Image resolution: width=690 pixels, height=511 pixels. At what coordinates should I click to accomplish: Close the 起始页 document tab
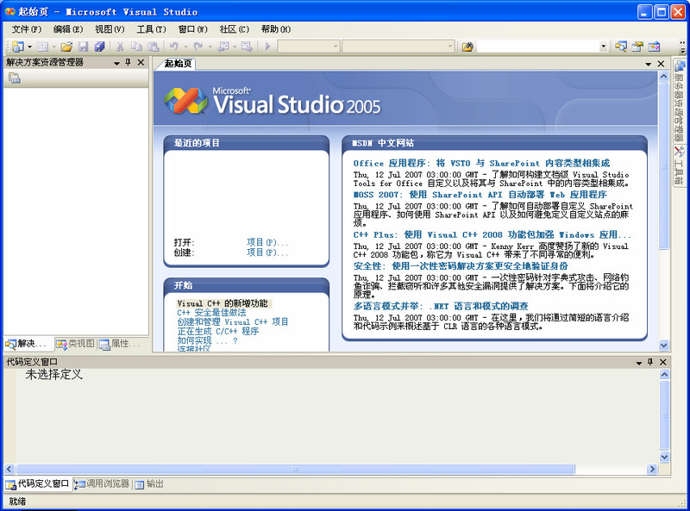click(661, 64)
